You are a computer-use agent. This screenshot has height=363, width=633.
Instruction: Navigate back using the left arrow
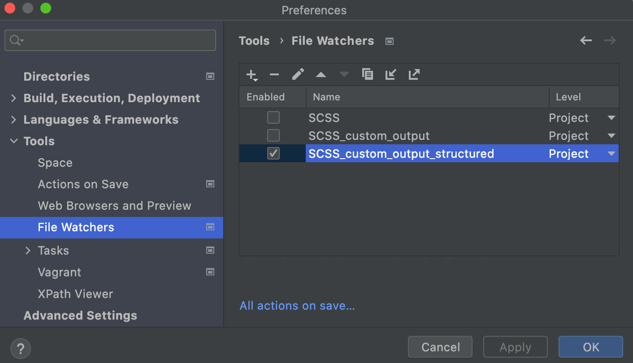point(585,40)
